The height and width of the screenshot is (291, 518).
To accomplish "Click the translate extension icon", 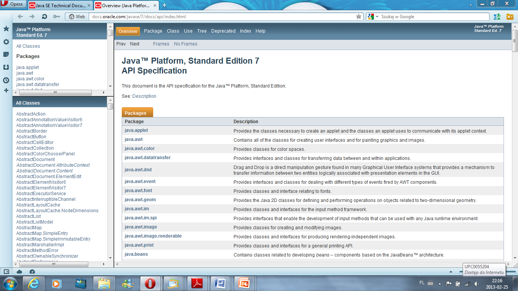I will [x=497, y=17].
